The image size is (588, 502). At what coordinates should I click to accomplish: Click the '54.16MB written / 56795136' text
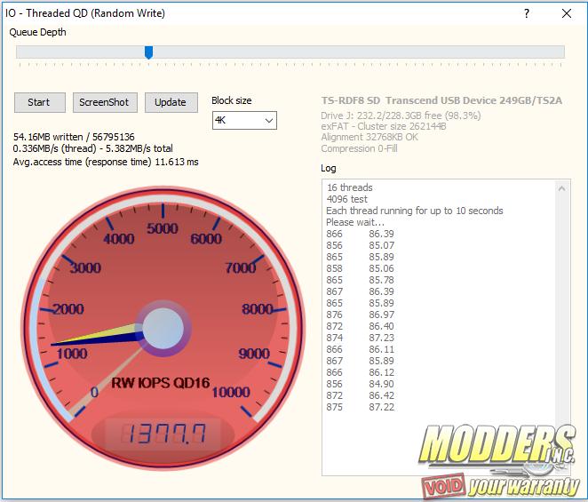coord(74,137)
